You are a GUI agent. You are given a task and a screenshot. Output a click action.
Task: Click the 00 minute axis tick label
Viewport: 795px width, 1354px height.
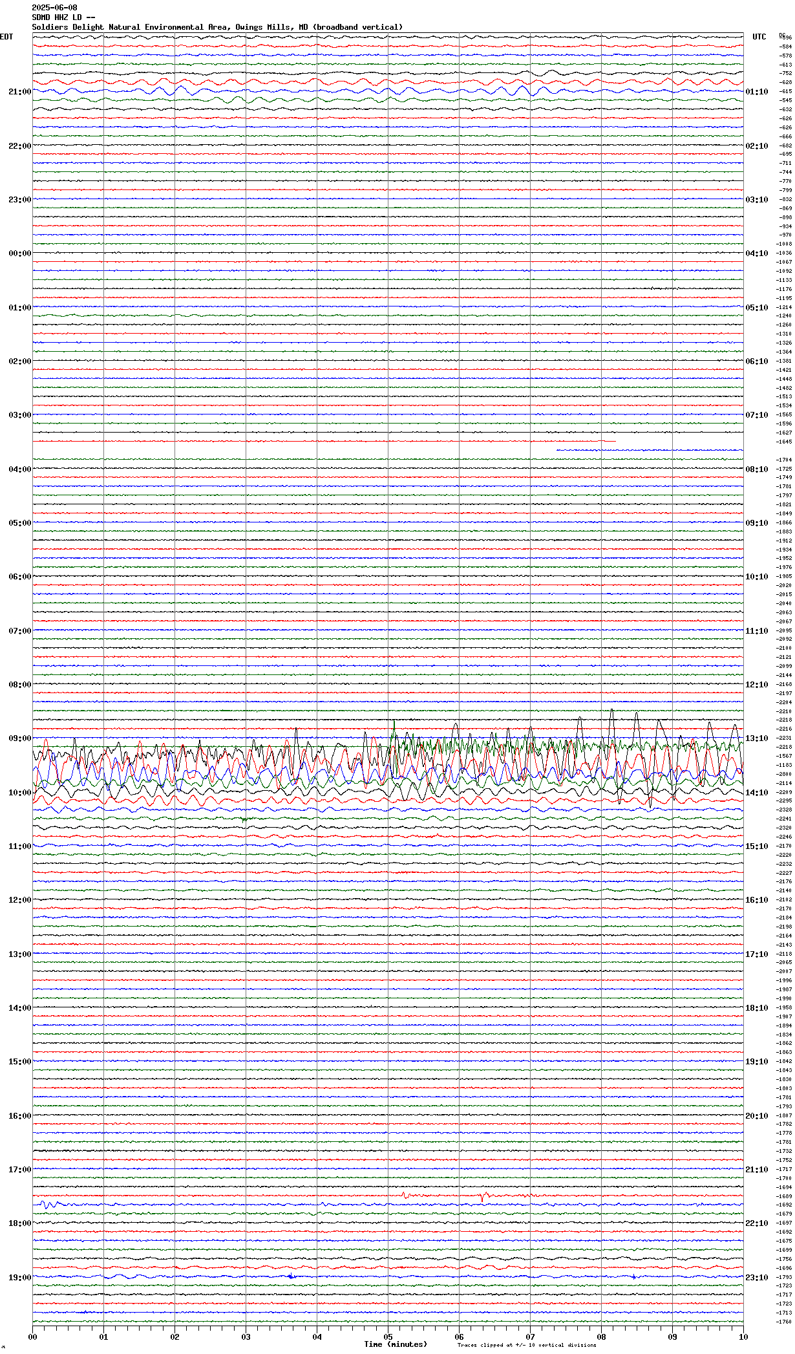click(32, 1337)
